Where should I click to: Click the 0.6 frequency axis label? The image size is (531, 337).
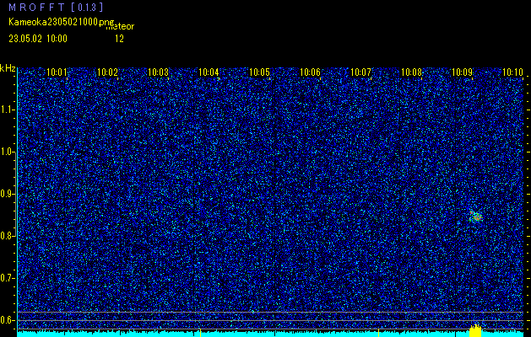(x=8, y=320)
